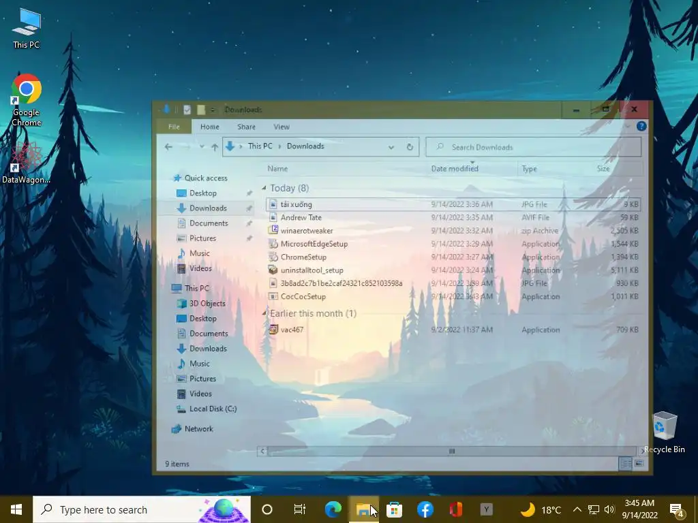
Task: Click Properties icon in quick access toolbar
Action: tap(187, 110)
